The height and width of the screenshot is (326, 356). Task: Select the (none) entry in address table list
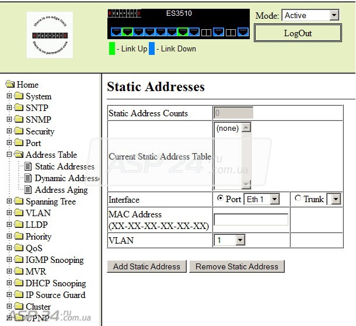(228, 128)
